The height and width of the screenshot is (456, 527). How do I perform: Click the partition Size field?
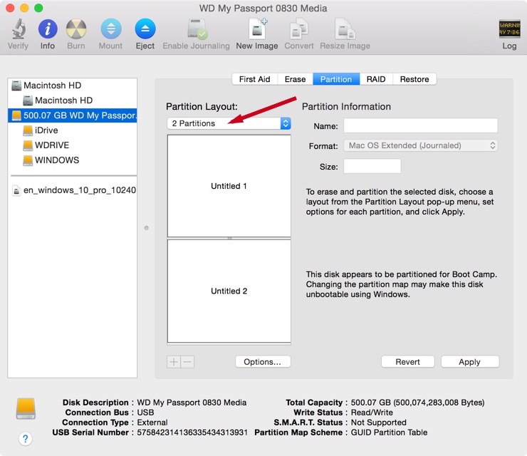[x=372, y=166]
